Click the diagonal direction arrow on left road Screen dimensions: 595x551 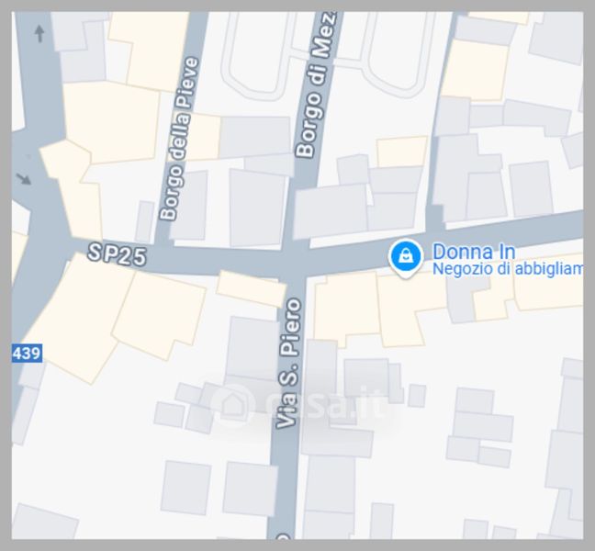coord(24,179)
